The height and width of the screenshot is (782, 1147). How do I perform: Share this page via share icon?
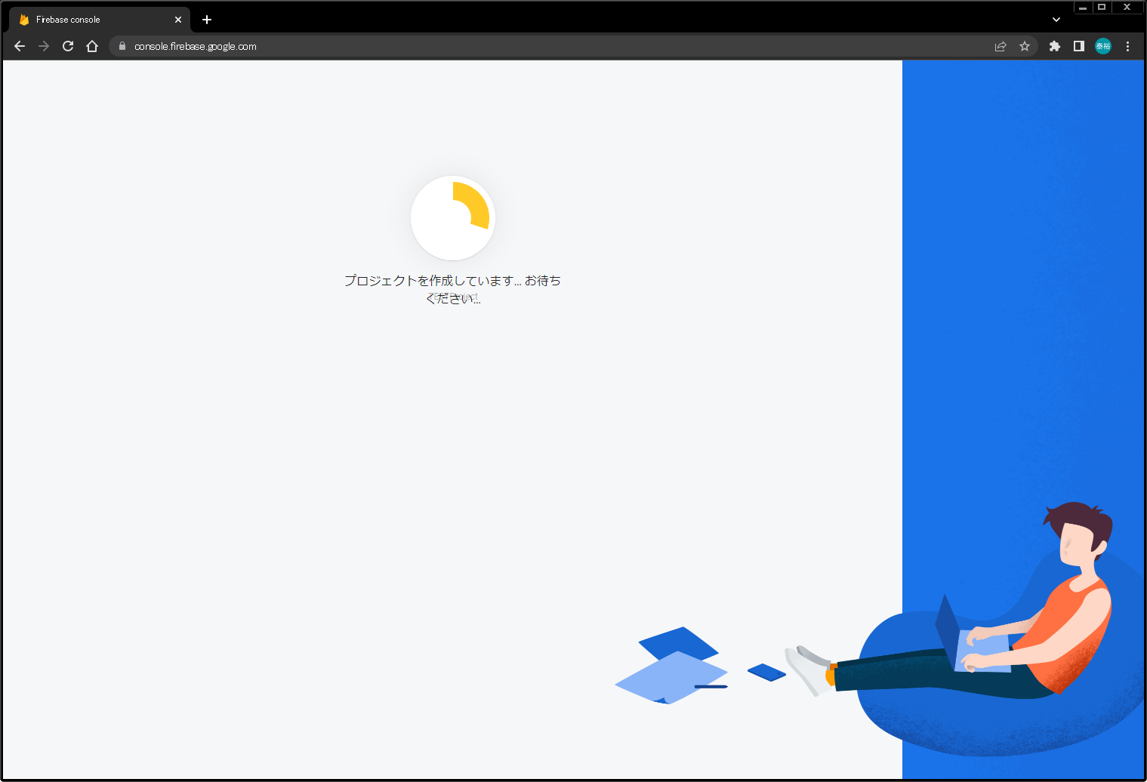pyautogui.click(x=1001, y=46)
